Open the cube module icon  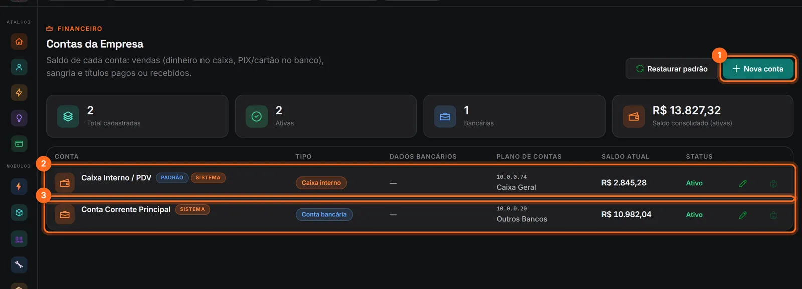(x=19, y=213)
